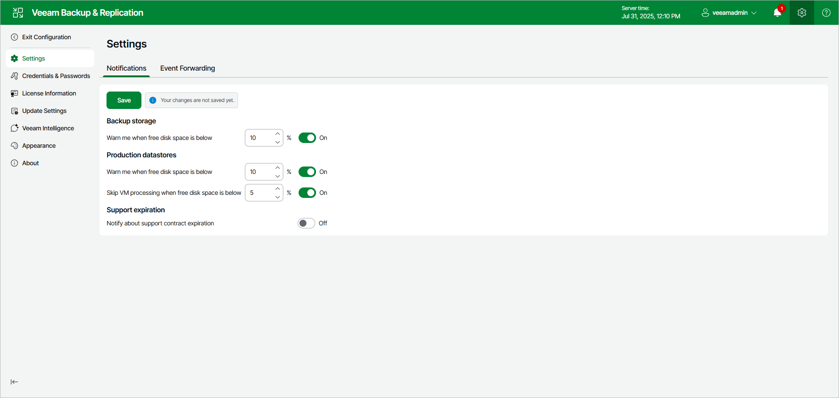The width and height of the screenshot is (839, 398).
Task: Open the help question mark icon
Action: coord(826,13)
